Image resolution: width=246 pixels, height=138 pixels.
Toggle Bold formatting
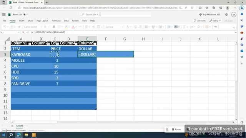click(x=54, y=27)
